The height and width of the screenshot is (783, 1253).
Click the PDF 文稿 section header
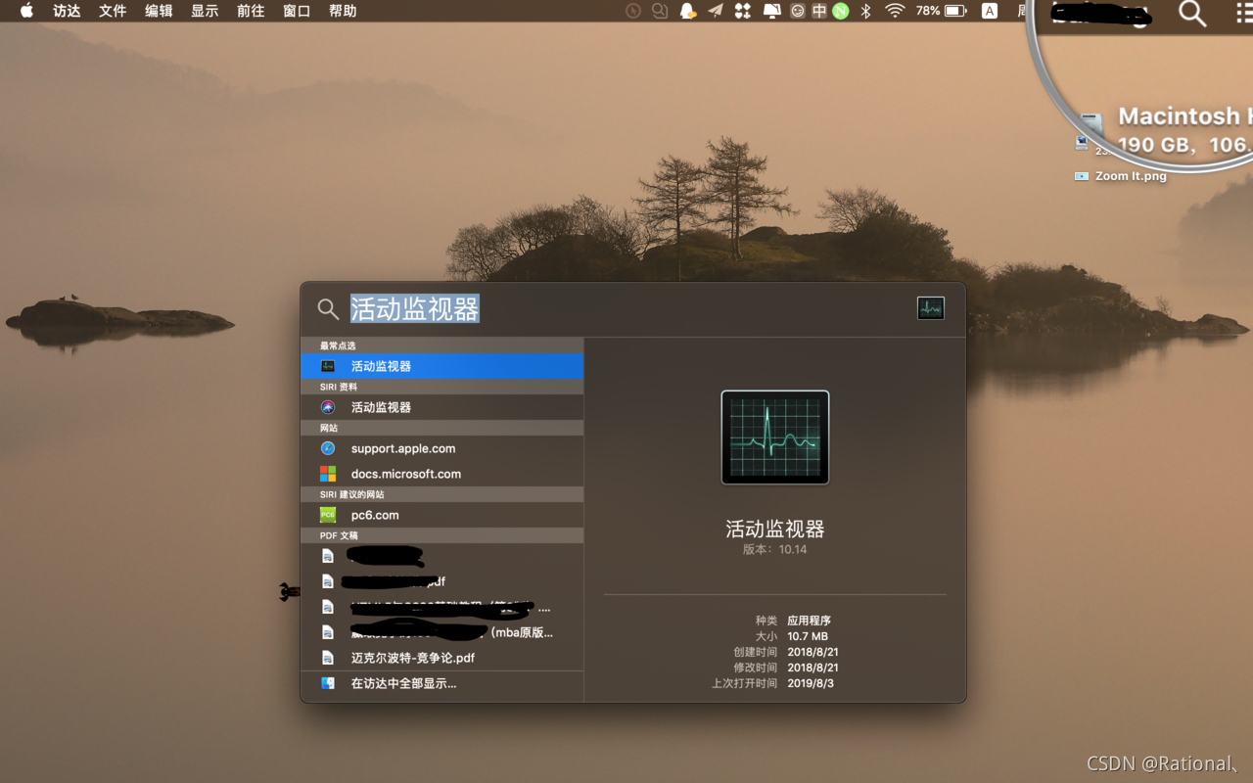[x=441, y=535]
